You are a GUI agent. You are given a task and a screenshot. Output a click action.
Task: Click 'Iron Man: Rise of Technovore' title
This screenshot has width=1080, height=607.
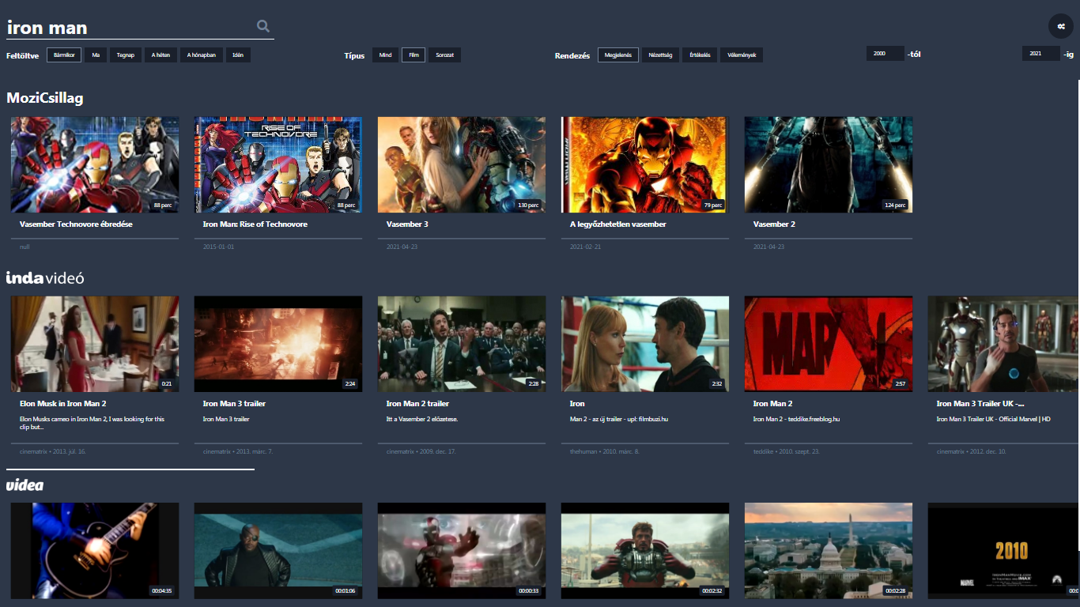click(x=255, y=224)
